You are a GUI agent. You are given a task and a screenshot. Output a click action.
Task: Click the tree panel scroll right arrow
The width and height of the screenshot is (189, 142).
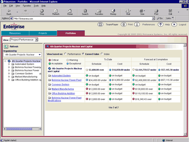(40, 129)
